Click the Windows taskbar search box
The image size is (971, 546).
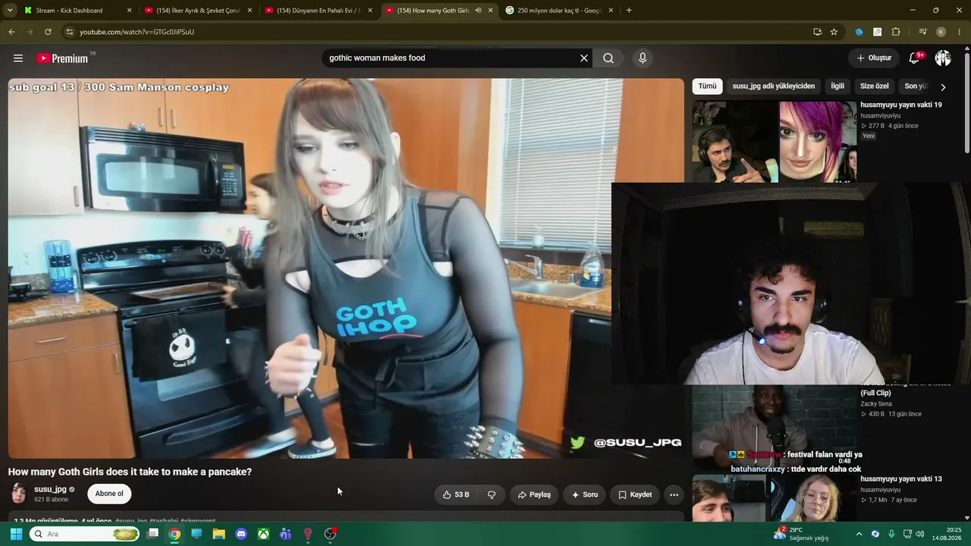click(x=85, y=534)
